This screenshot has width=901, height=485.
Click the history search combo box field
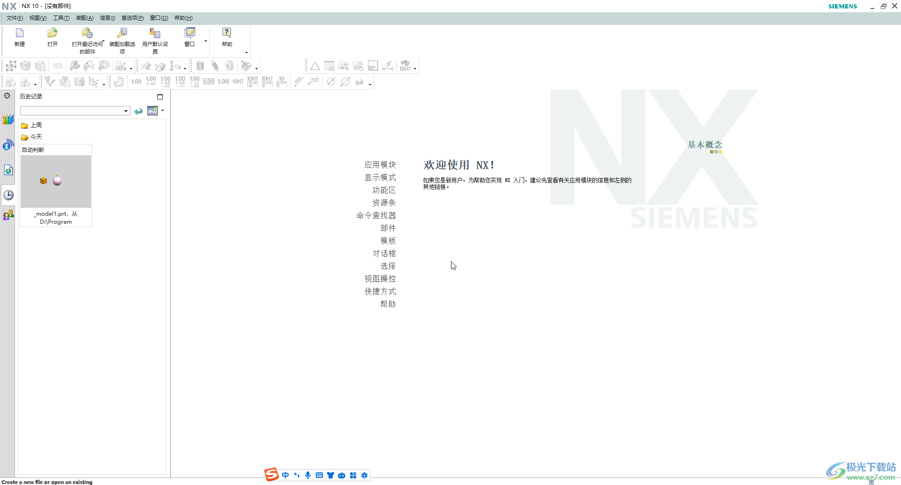[x=71, y=111]
